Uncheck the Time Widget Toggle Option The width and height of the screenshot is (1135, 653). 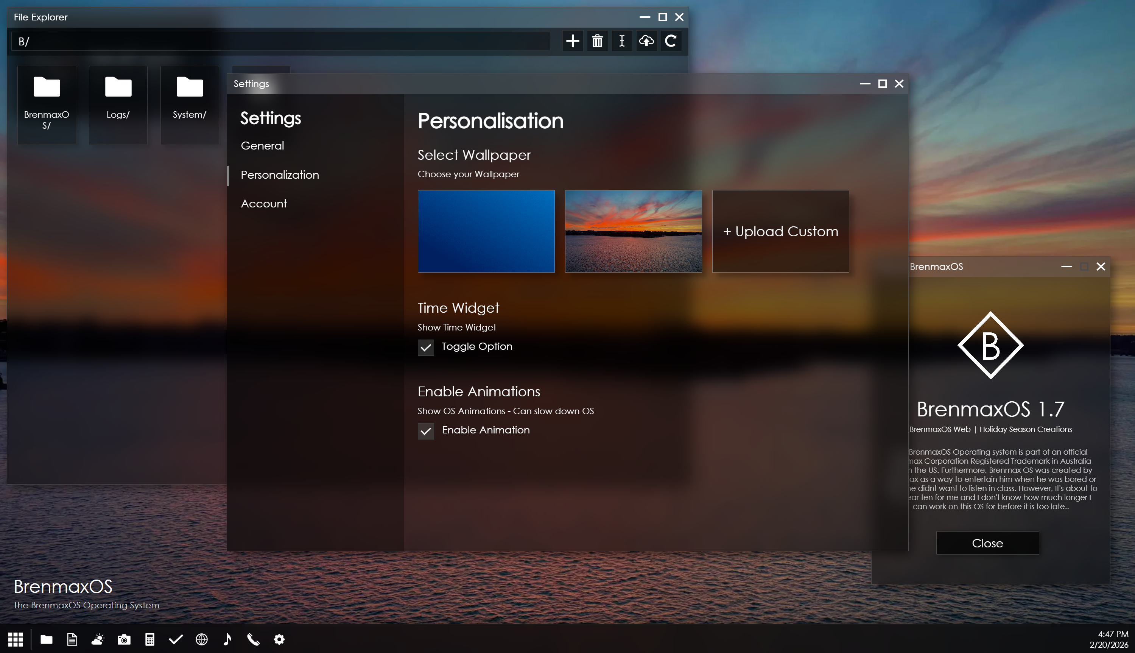[x=425, y=348]
